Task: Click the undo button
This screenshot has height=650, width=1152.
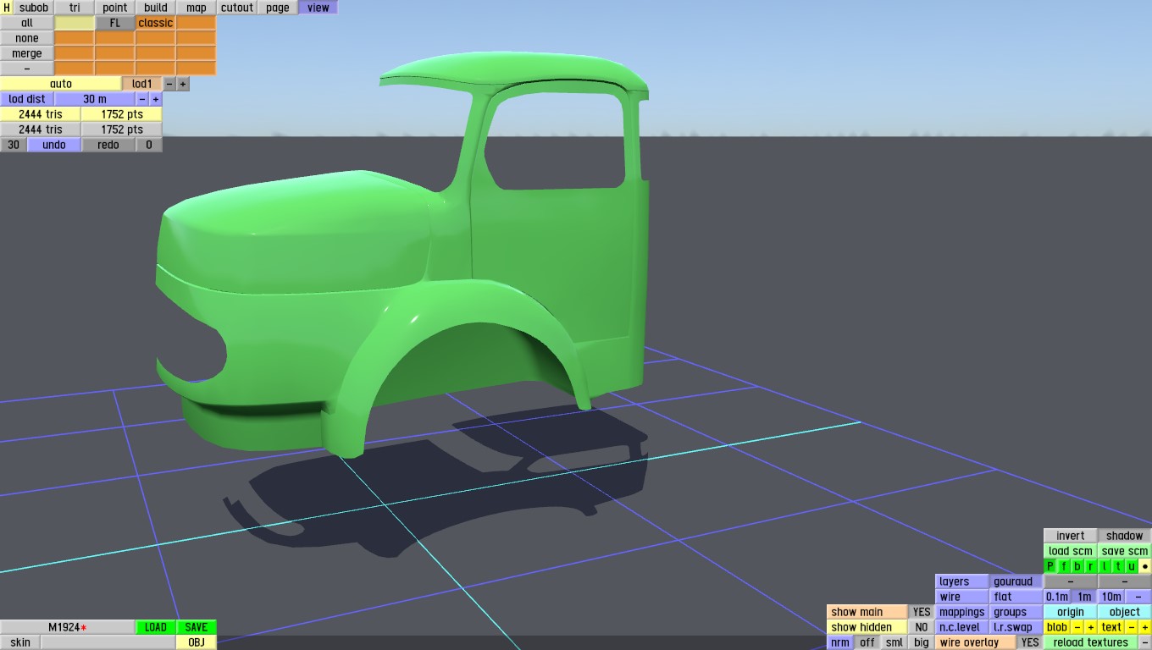Action: pos(54,145)
